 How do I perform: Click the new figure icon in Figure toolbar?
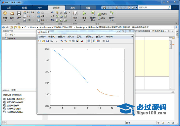click(x=40, y=41)
